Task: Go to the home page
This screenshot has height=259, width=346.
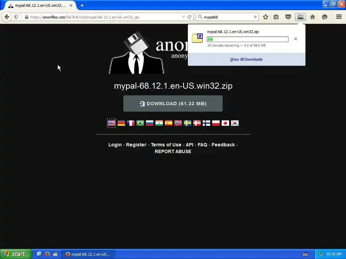Action: [313, 17]
